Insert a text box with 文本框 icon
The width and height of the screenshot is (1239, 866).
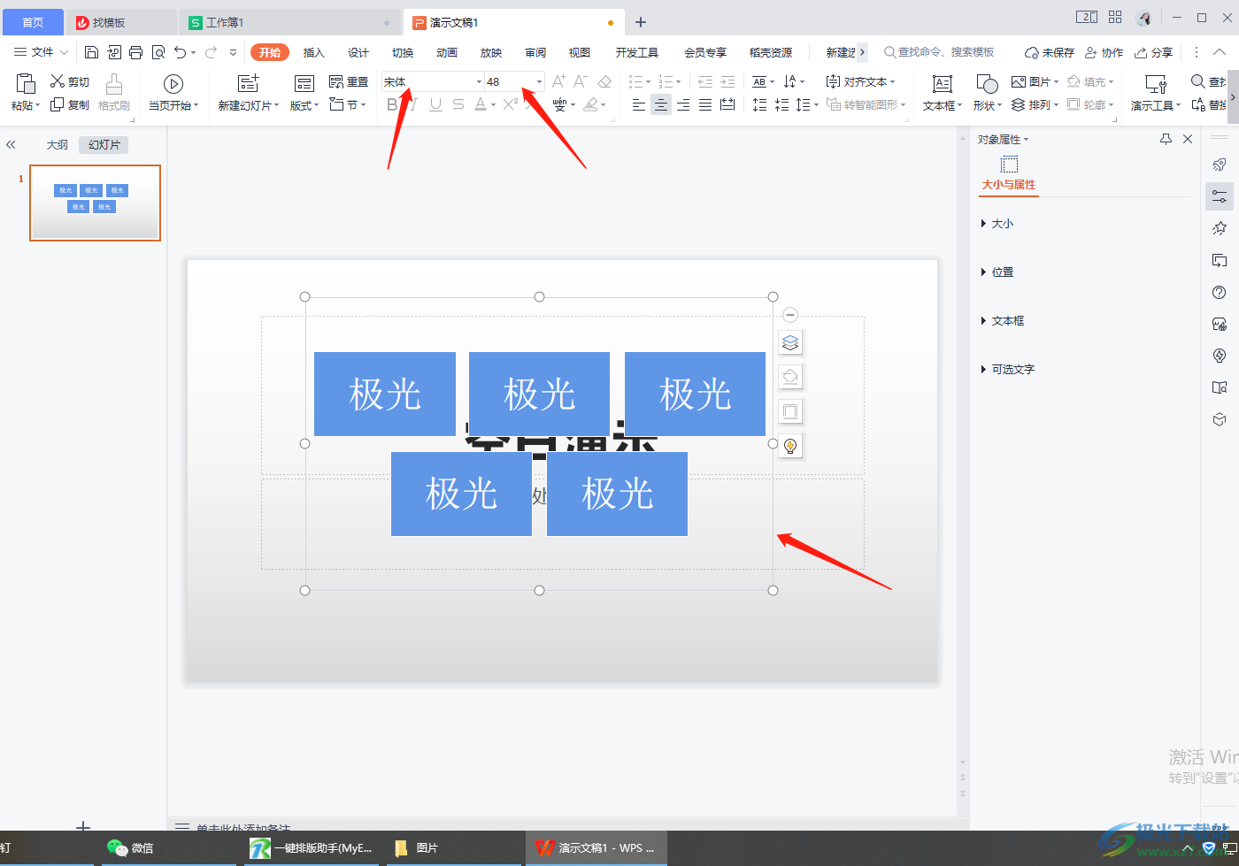click(943, 83)
